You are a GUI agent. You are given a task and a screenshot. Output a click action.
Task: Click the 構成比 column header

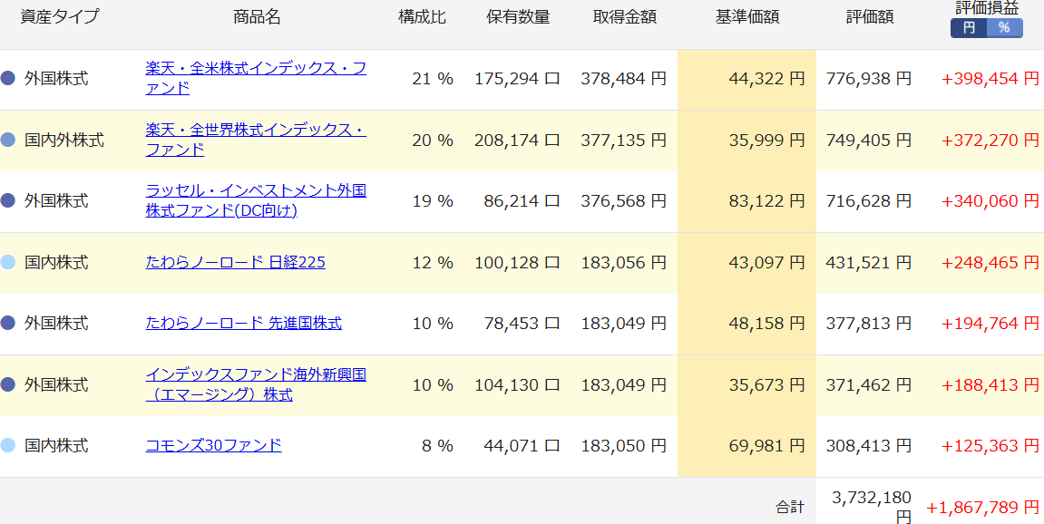pos(422,17)
